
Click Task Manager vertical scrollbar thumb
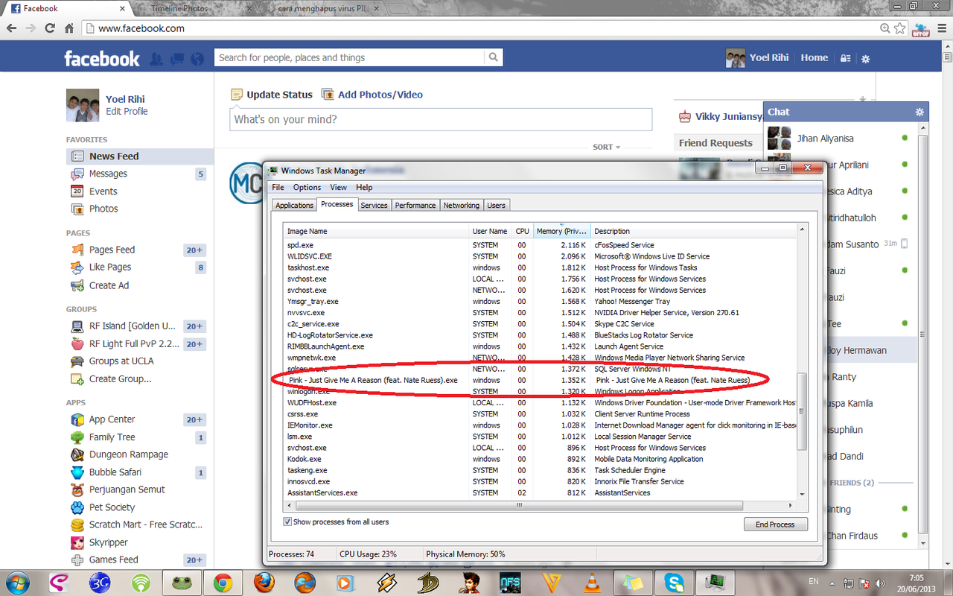802,410
